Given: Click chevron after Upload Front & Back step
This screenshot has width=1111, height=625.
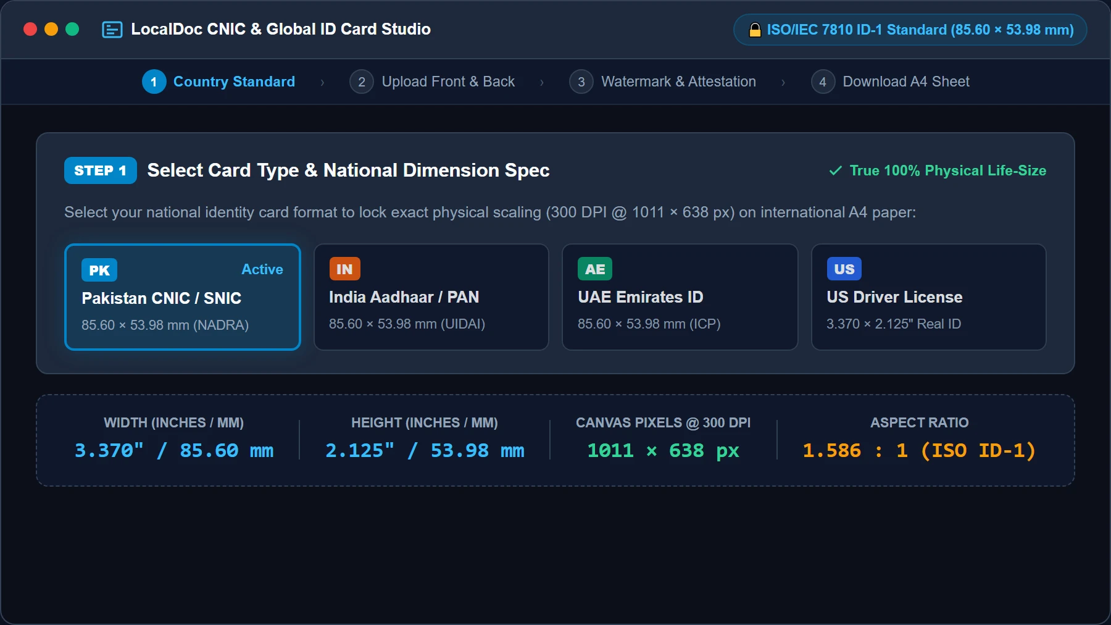Looking at the screenshot, I should [542, 82].
